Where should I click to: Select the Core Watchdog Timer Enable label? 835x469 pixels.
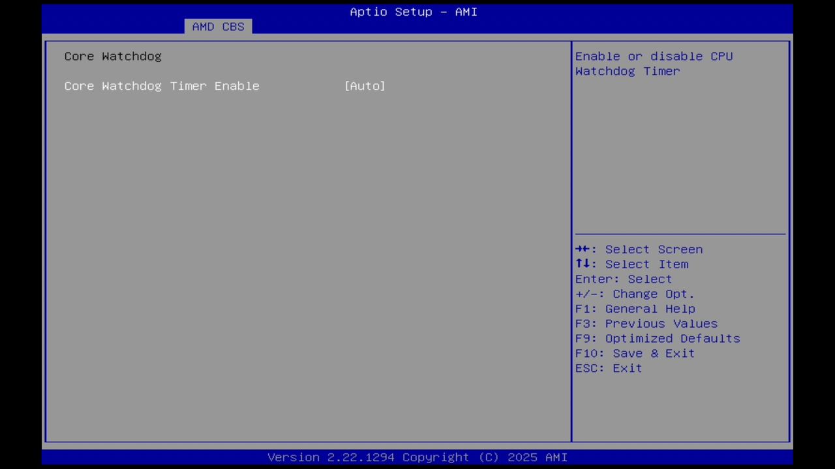point(162,85)
